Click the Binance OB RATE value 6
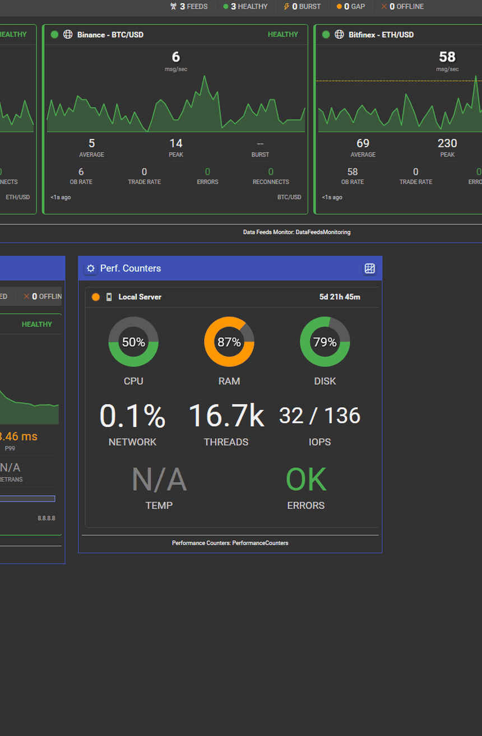 click(x=81, y=172)
